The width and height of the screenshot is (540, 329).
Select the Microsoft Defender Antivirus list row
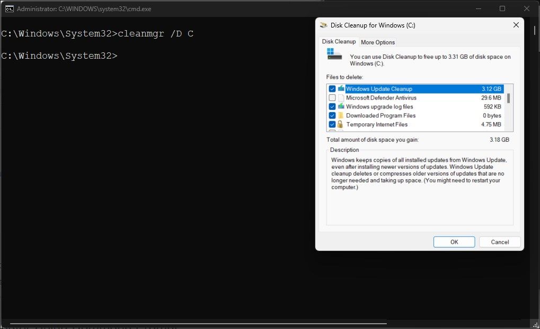click(x=382, y=97)
